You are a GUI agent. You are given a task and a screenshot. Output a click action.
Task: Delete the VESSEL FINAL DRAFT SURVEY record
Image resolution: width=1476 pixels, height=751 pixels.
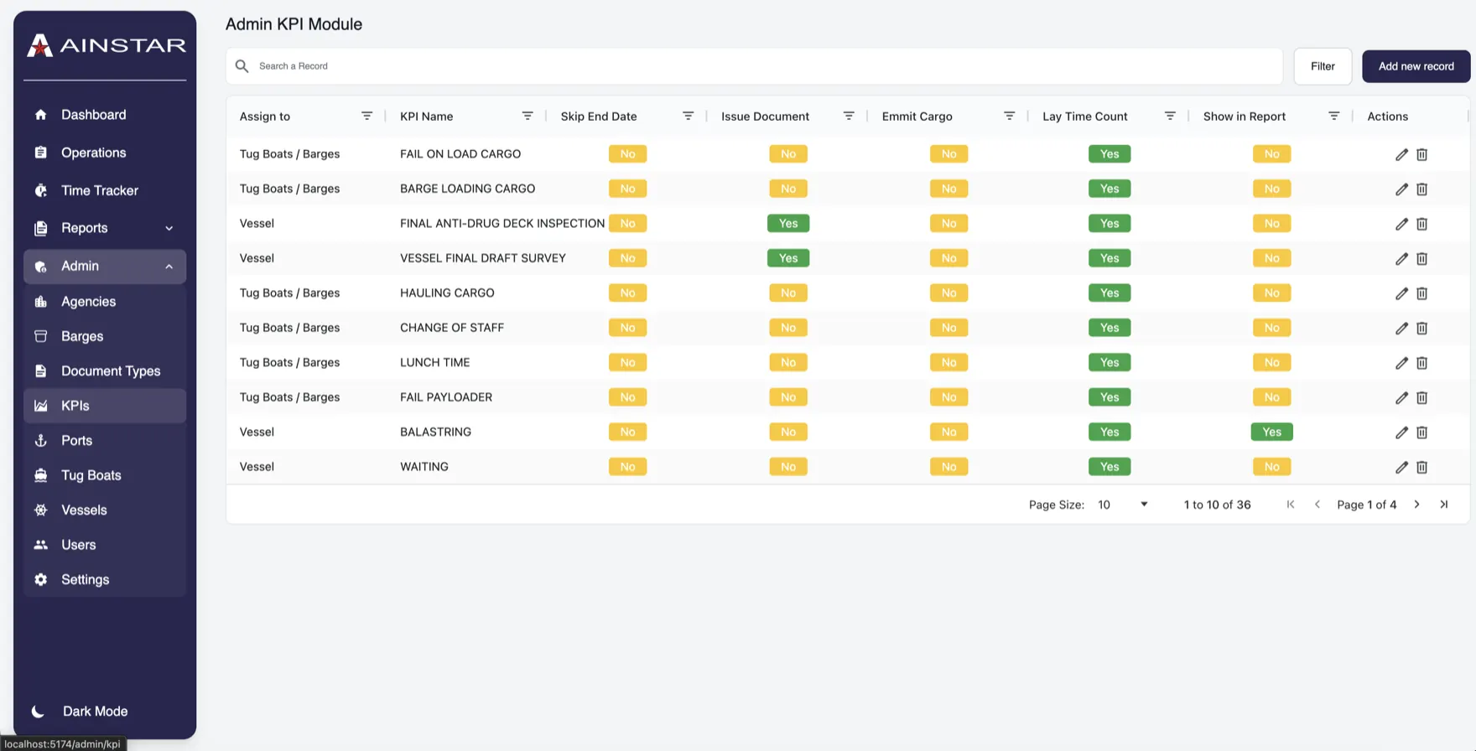[x=1421, y=259]
